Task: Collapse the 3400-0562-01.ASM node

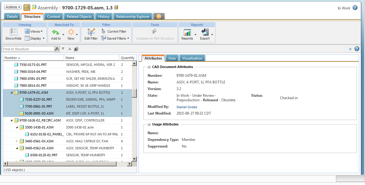Action: [x=17, y=148]
